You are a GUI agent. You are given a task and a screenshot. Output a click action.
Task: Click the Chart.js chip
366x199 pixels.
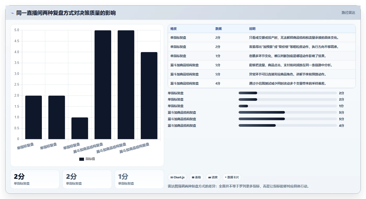(x=177, y=177)
